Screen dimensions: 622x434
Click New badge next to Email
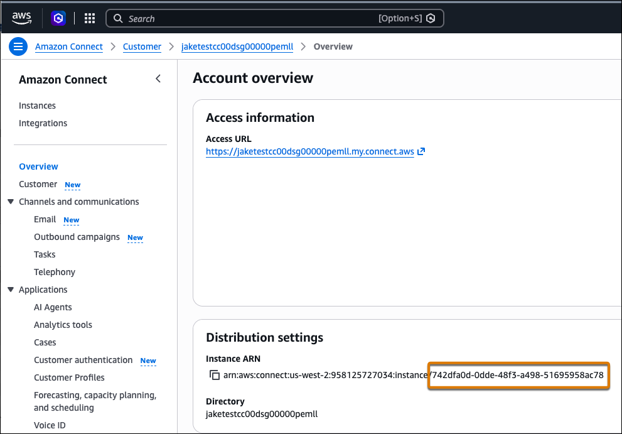[72, 220]
